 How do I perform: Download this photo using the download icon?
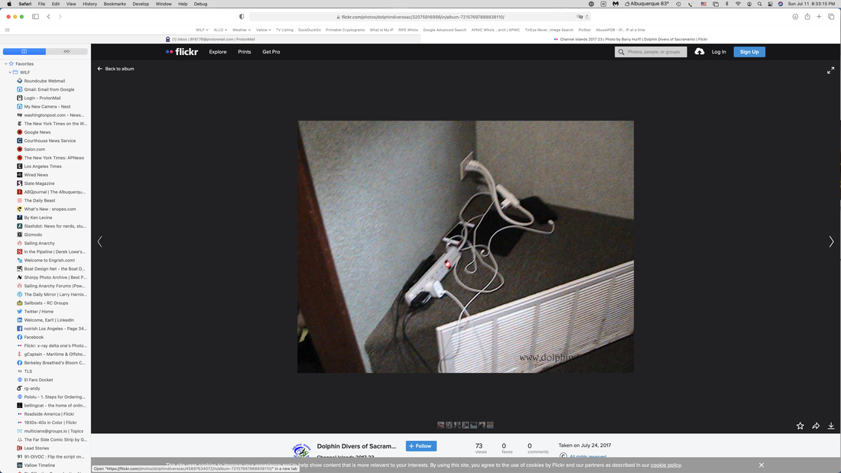[831, 426]
